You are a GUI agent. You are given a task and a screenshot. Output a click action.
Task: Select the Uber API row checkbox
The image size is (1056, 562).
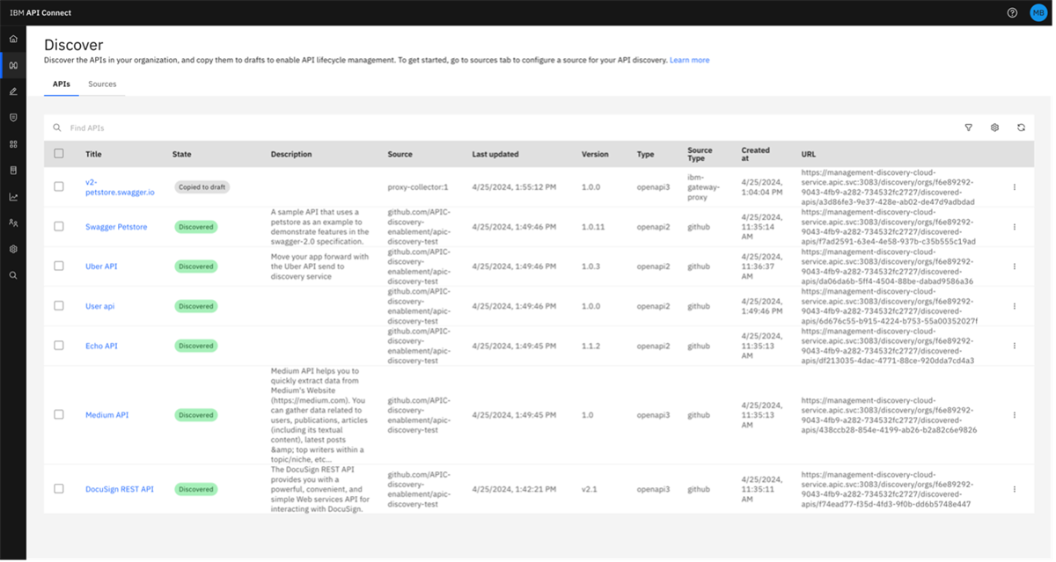click(x=59, y=266)
